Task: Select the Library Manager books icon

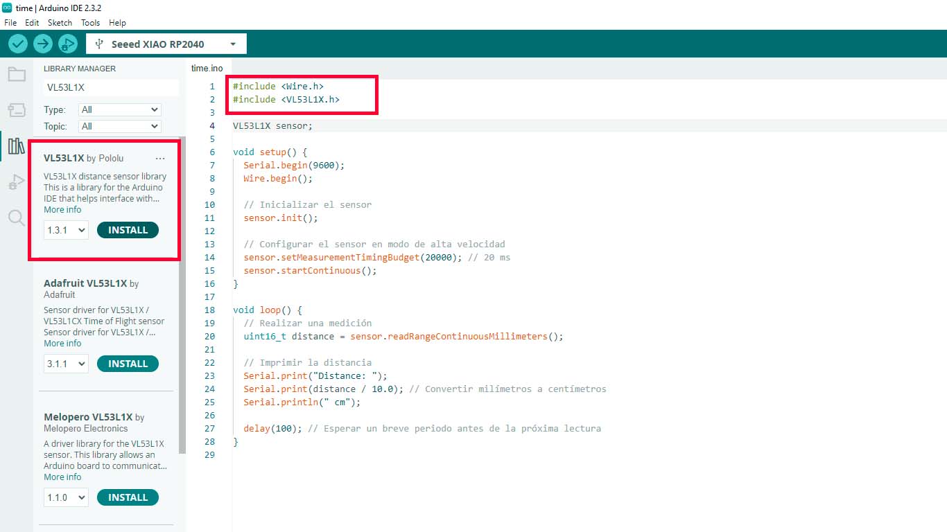Action: click(17, 145)
